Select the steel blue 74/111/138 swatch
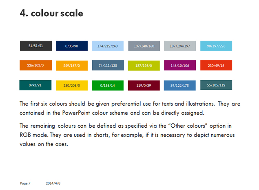Screen dimensions: 259x190 tap(108, 65)
